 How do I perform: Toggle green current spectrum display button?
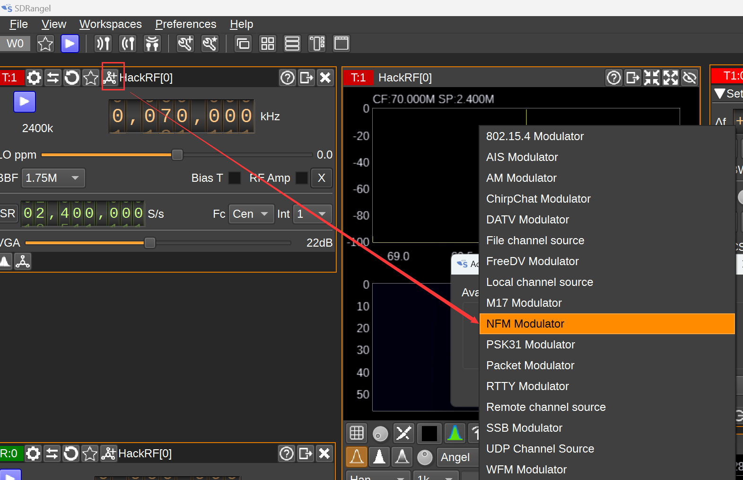click(x=455, y=433)
